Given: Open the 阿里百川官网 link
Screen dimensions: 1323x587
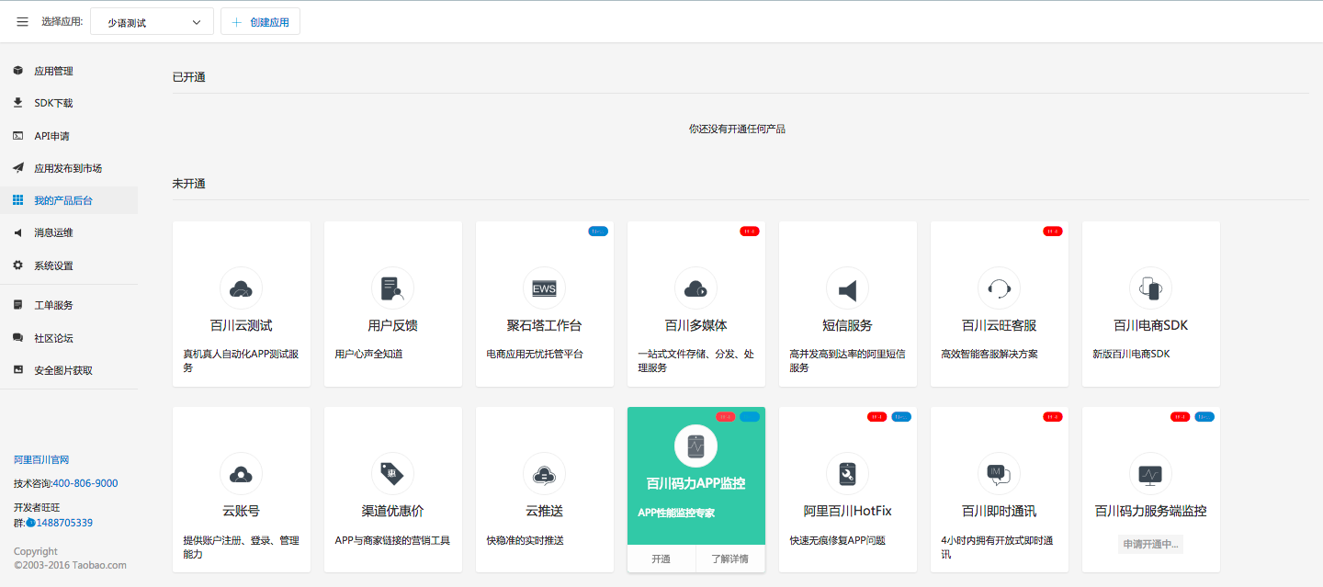Looking at the screenshot, I should point(41,459).
